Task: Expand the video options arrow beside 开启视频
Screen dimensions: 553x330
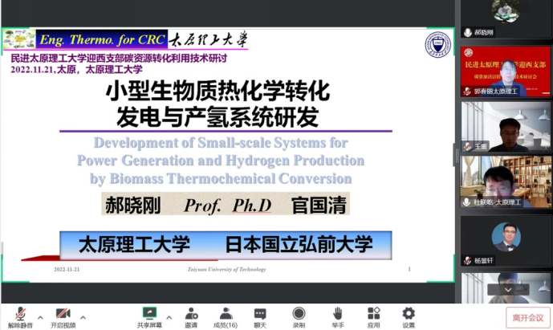Action: (83, 317)
